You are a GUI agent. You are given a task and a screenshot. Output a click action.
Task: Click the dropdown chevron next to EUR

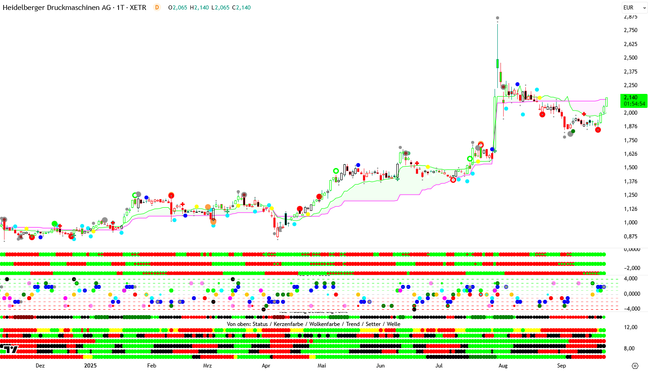645,8
